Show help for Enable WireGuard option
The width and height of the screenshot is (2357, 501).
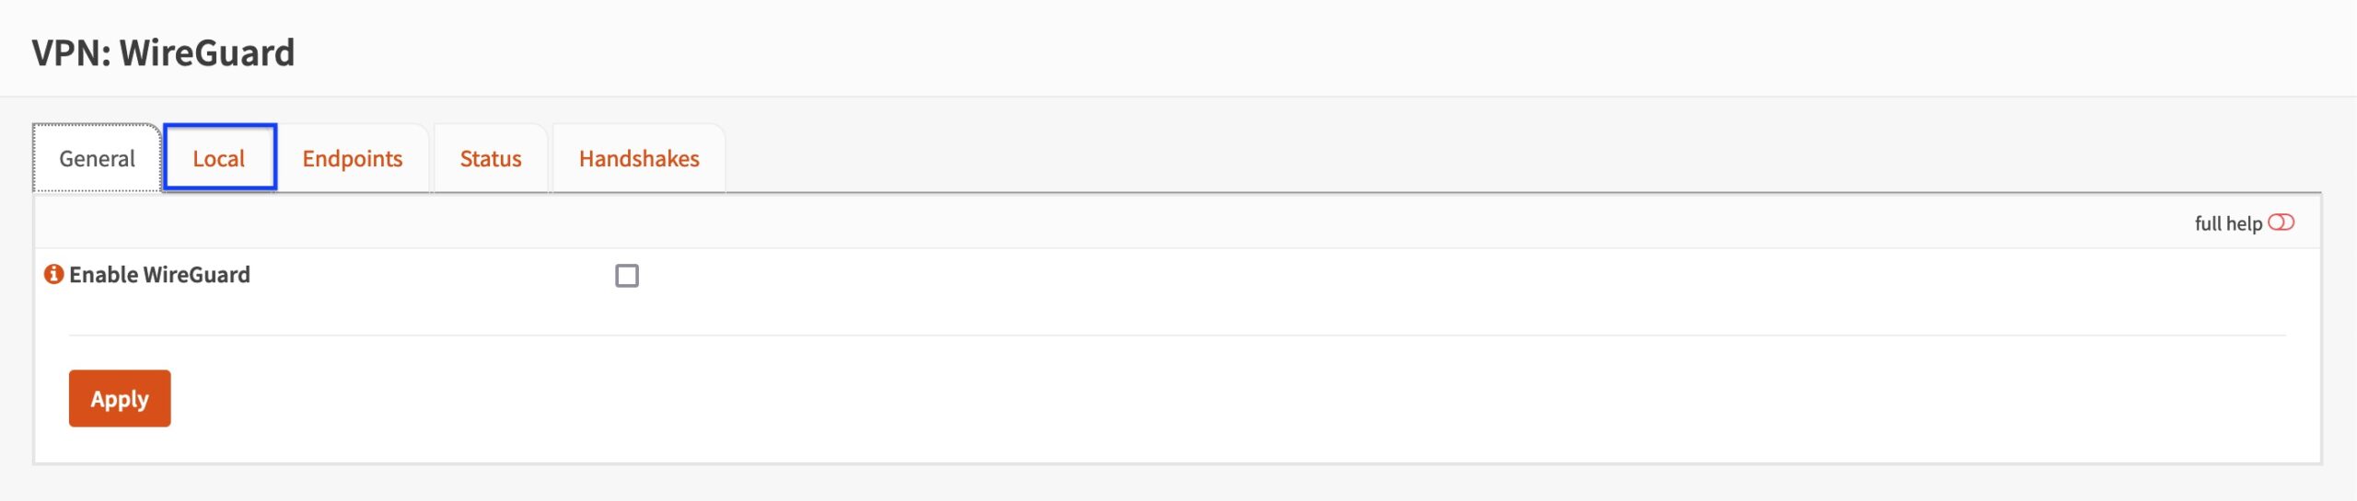[x=54, y=274]
